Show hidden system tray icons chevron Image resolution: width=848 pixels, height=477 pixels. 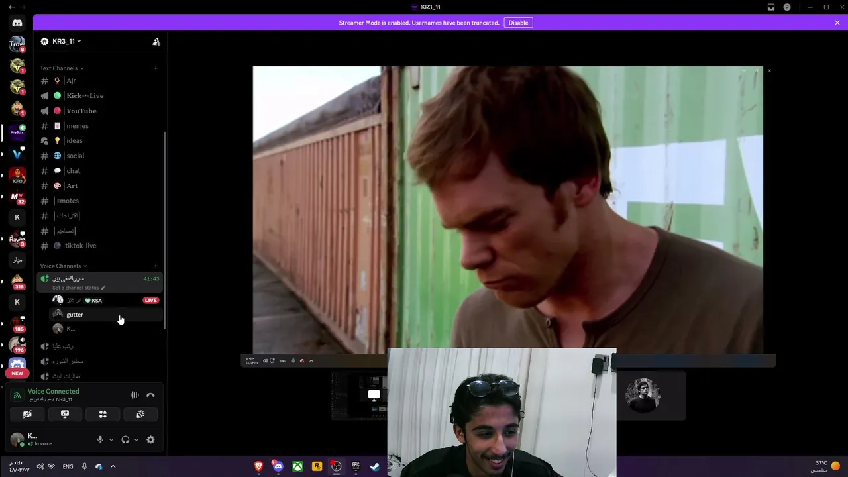(113, 466)
